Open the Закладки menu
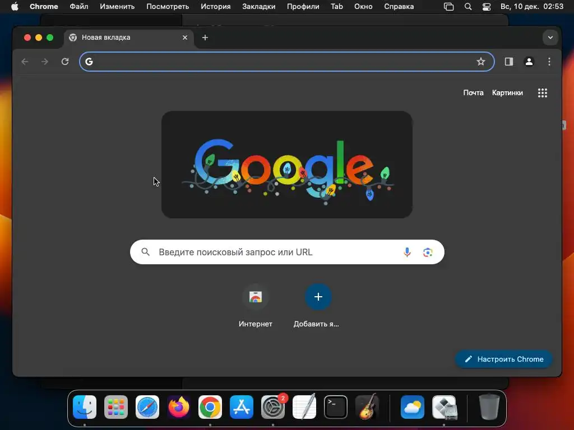Screen dimensions: 574x430 (258, 7)
